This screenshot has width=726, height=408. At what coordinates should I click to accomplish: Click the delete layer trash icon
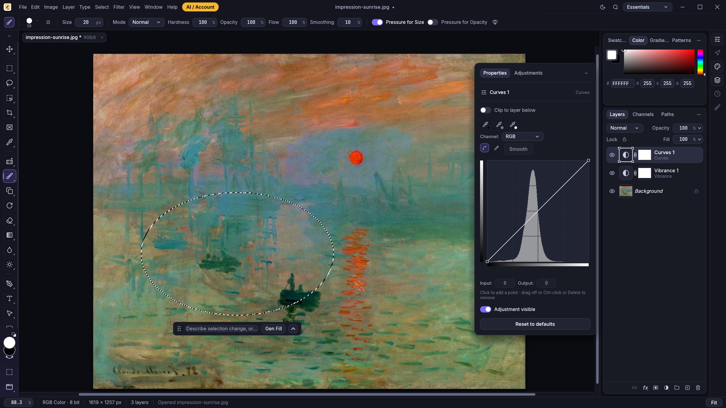click(698, 388)
